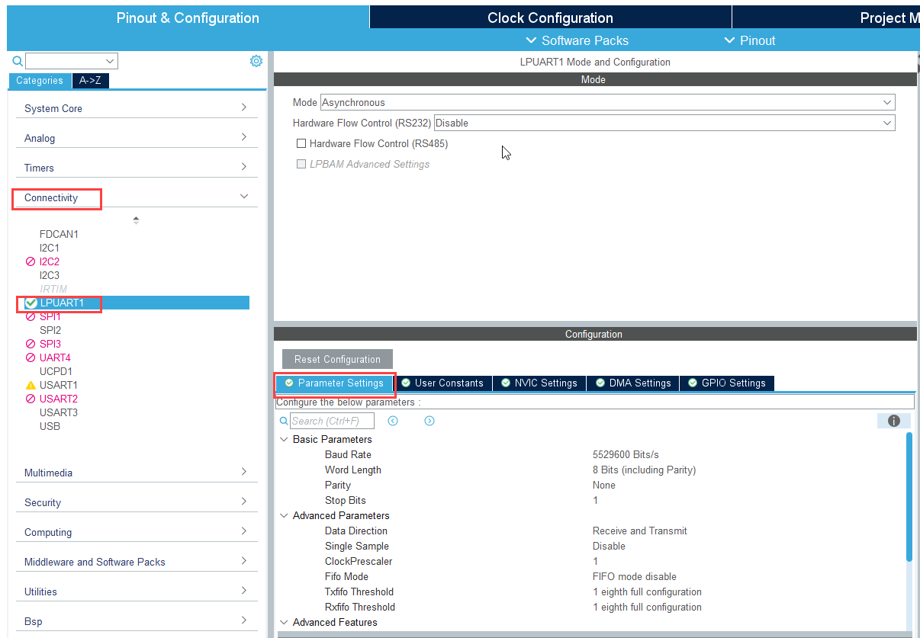Click the info icon in the Configuration panel
The height and width of the screenshot is (638, 920).
[893, 421]
